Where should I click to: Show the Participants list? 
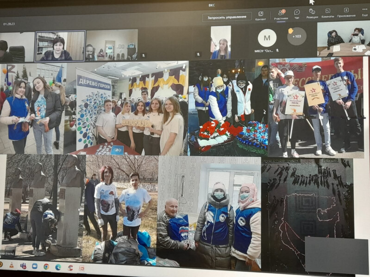coord(281,15)
